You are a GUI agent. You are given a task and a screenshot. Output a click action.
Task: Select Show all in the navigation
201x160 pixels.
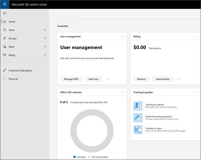[x=13, y=79]
